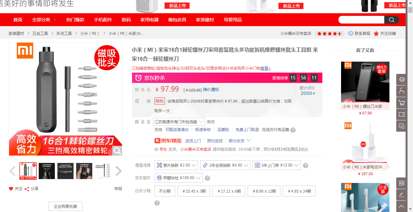Click the 京东秒杀 clock icon

[x=138, y=78]
